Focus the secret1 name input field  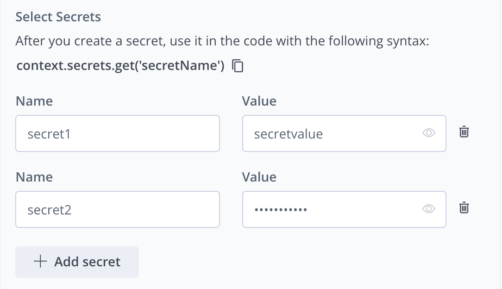tap(118, 133)
